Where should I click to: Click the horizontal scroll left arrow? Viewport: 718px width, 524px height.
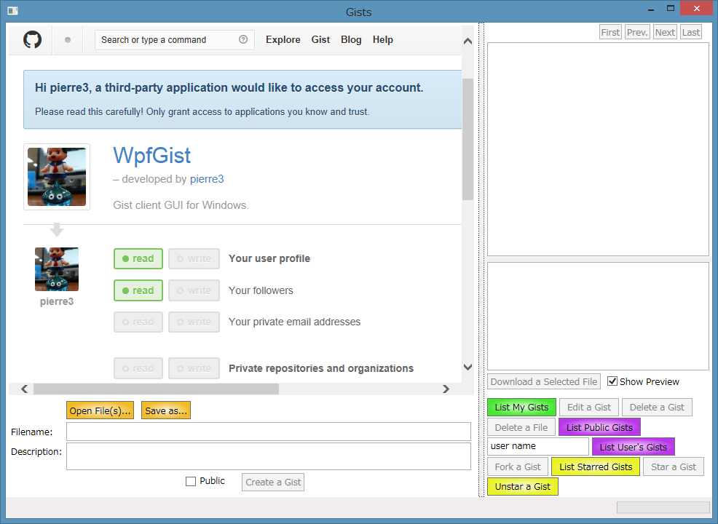point(24,389)
